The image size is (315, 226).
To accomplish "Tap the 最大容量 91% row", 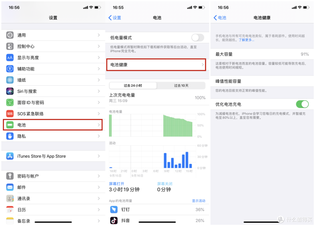I will coord(262,54).
